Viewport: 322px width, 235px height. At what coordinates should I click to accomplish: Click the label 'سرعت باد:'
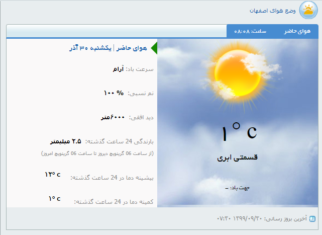pos(140,69)
